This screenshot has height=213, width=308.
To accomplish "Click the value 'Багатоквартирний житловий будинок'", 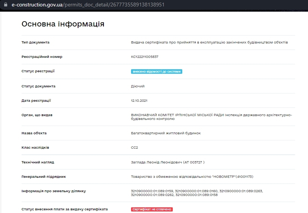I will 166,133.
